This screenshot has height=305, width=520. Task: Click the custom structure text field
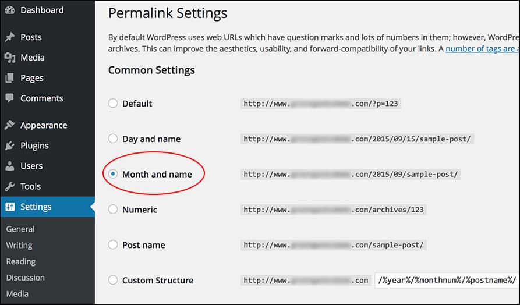point(447,280)
